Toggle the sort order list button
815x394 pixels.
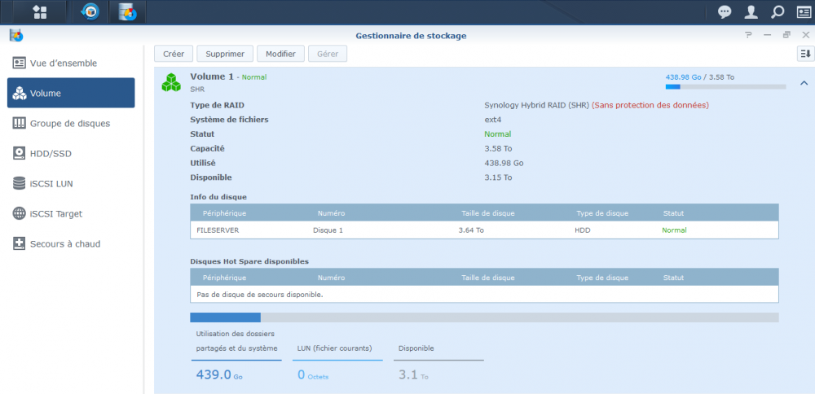point(805,54)
